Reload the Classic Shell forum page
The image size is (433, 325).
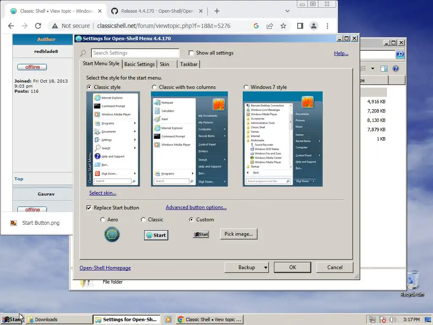tap(38, 26)
